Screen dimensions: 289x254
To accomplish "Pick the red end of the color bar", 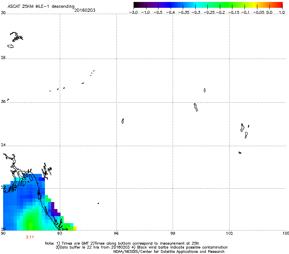I will [280, 5].
